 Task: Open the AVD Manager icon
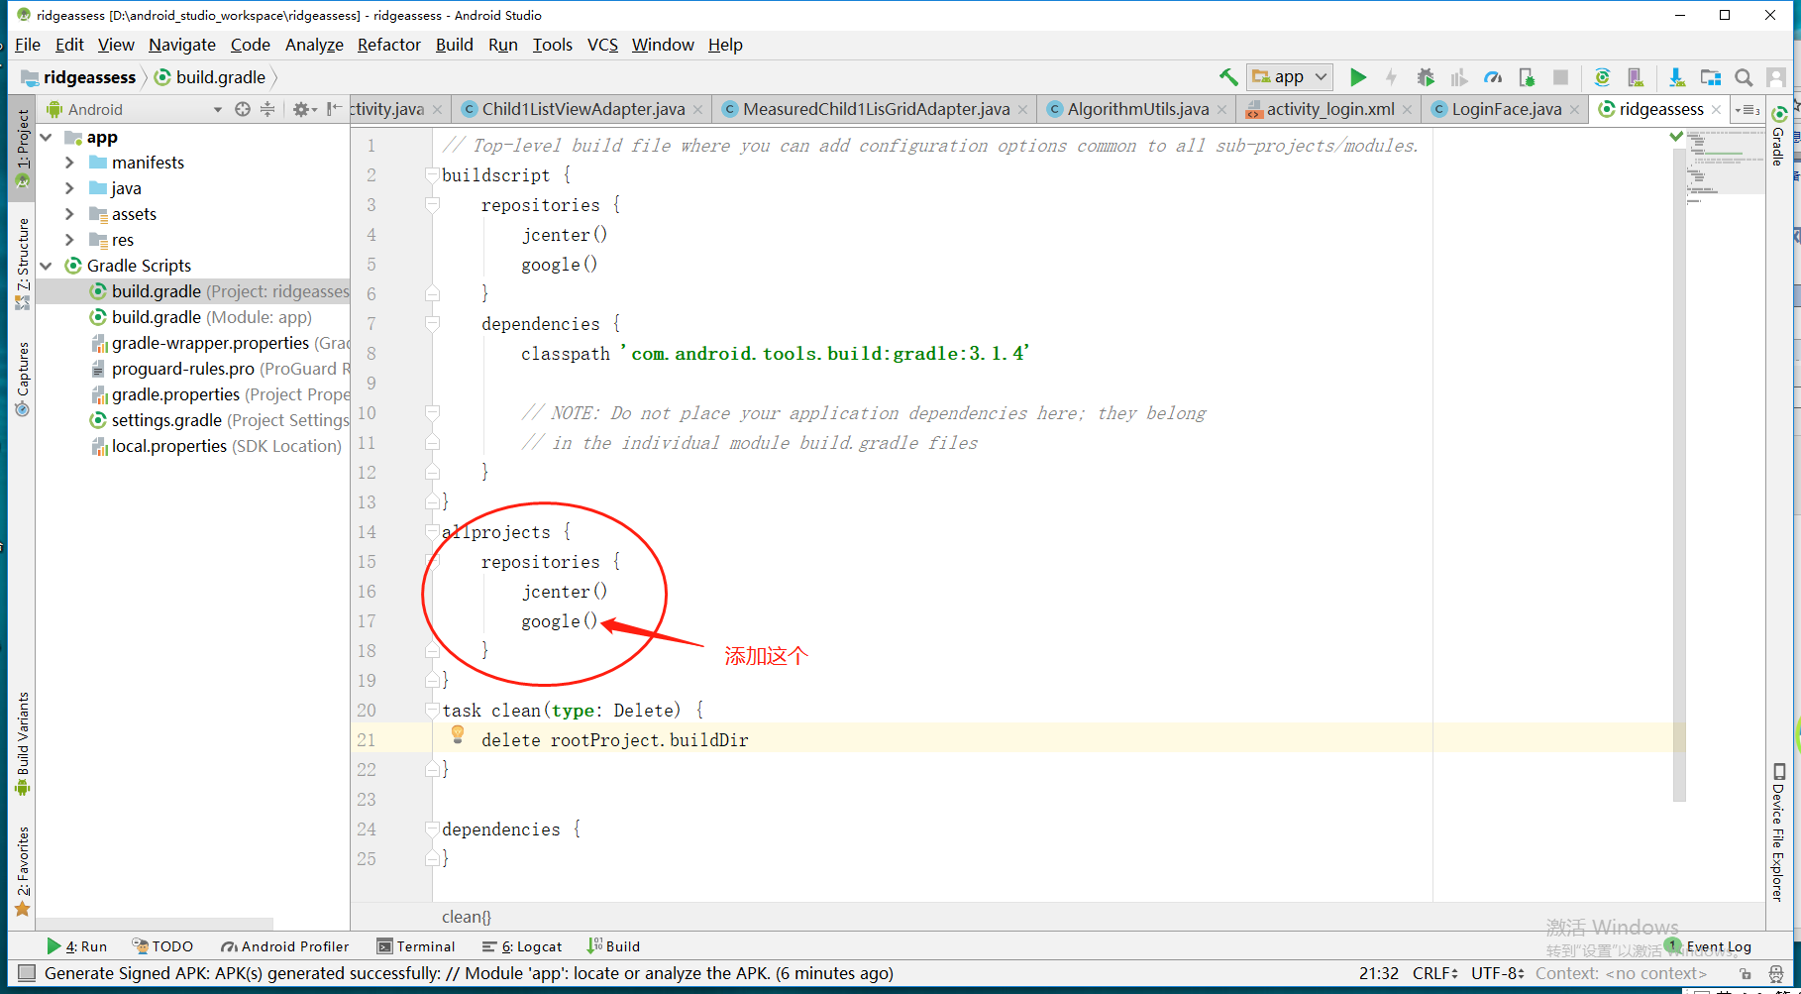coord(1636,77)
